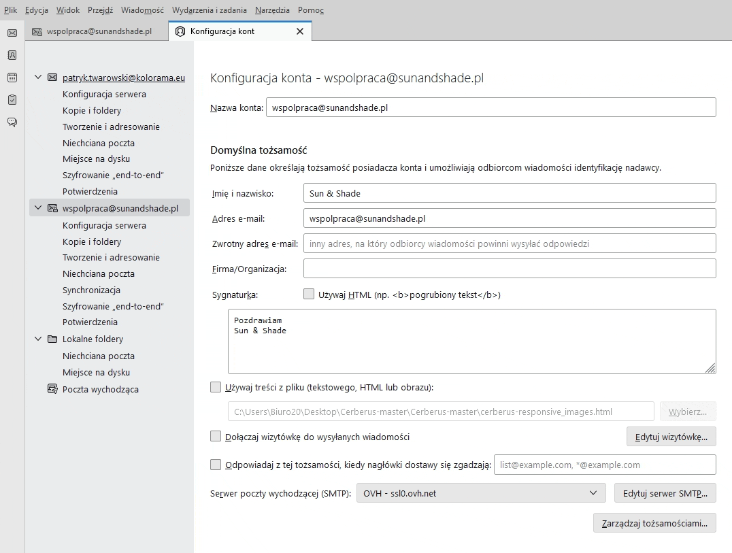This screenshot has width=732, height=553.
Task: Select Synchronizacja in the account tree
Action: tap(91, 290)
